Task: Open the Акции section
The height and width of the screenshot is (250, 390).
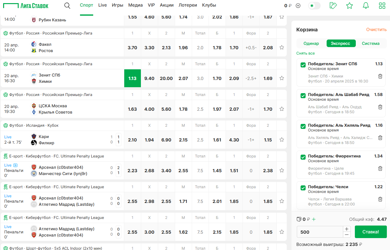Action: point(167,5)
